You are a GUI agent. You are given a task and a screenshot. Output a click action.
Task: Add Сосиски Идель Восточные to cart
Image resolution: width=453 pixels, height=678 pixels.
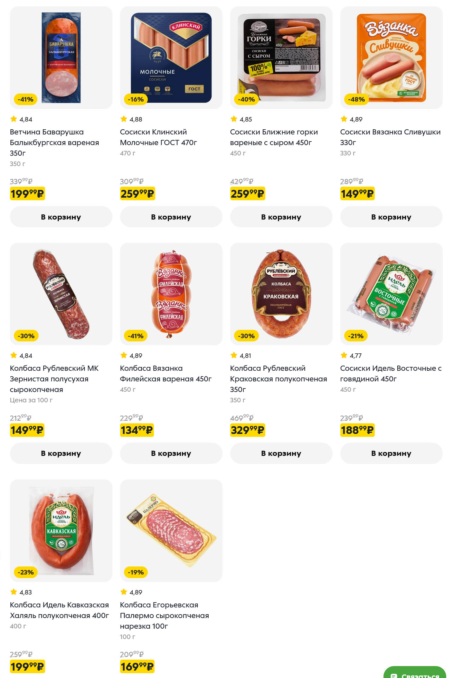pyautogui.click(x=391, y=453)
